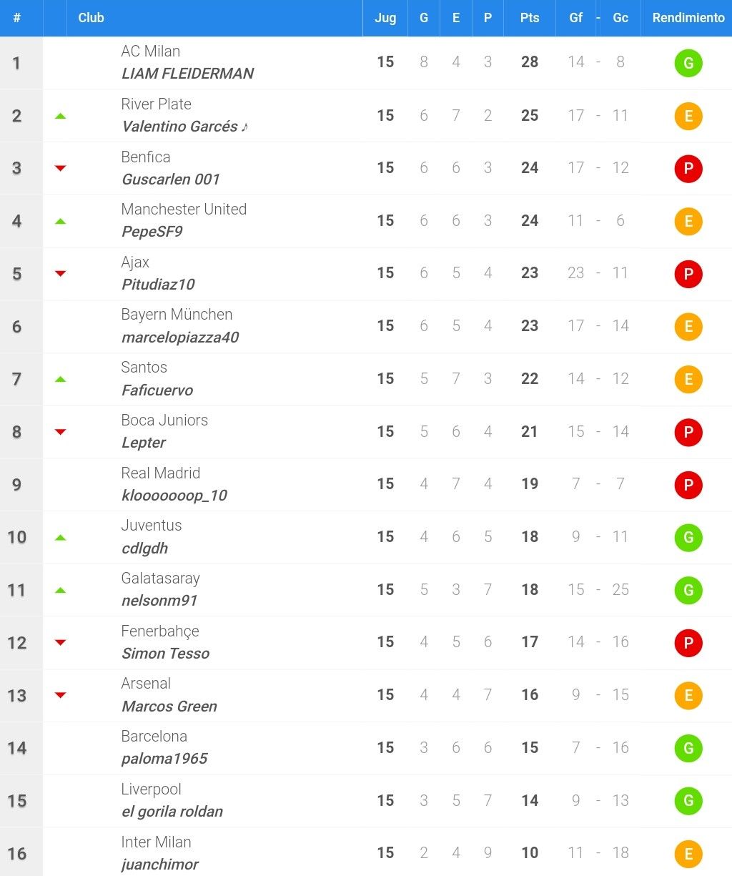The image size is (732, 876).
Task: Click the orange E badge for Inter Milan
Action: click(x=688, y=854)
